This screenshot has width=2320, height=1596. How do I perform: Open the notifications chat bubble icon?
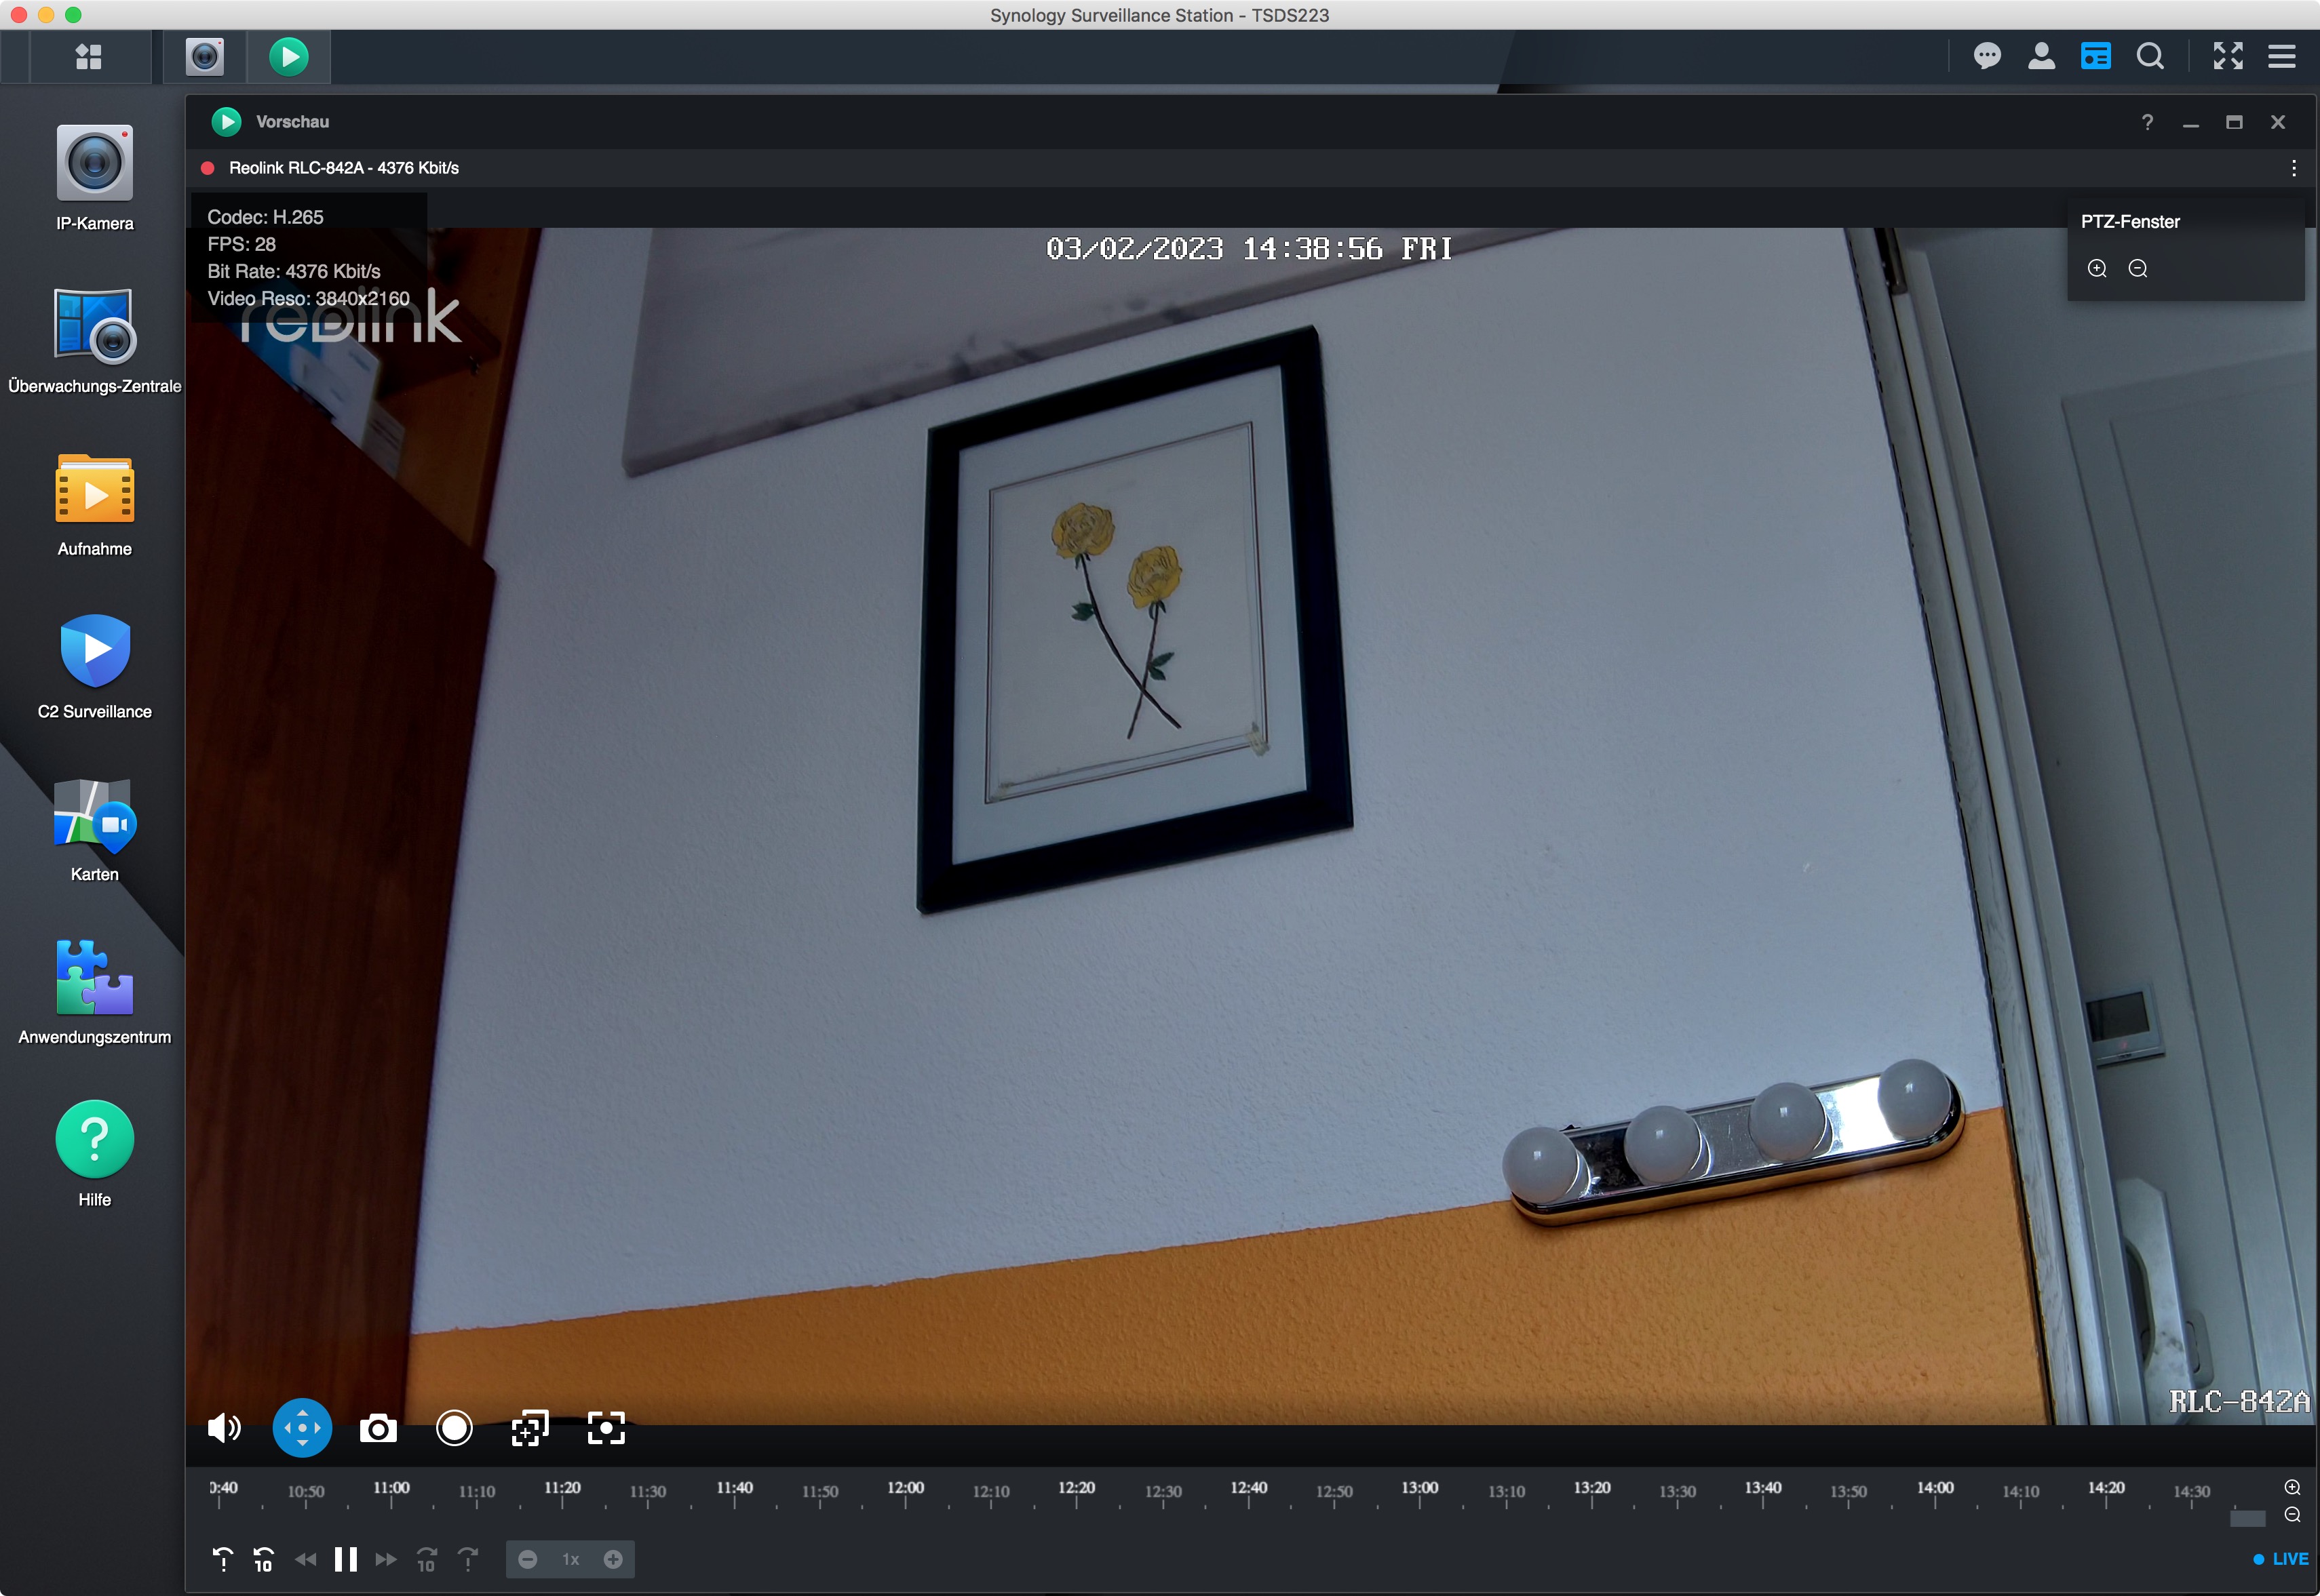tap(1987, 56)
